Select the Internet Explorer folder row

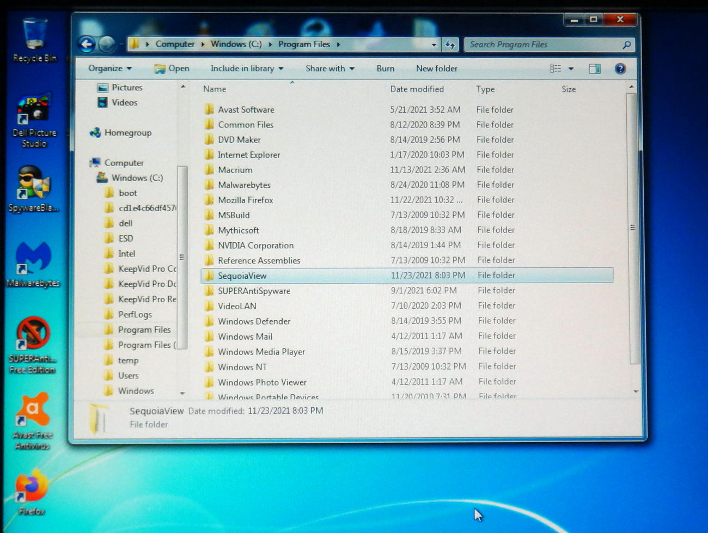tap(407, 155)
